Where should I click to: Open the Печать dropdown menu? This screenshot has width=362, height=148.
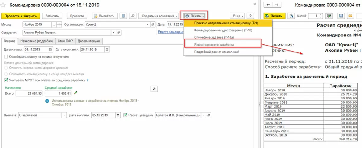(x=195, y=16)
